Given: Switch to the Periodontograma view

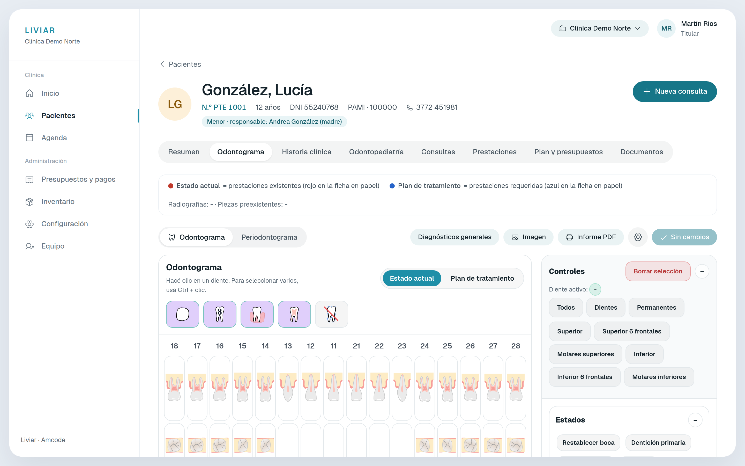Looking at the screenshot, I should point(269,237).
